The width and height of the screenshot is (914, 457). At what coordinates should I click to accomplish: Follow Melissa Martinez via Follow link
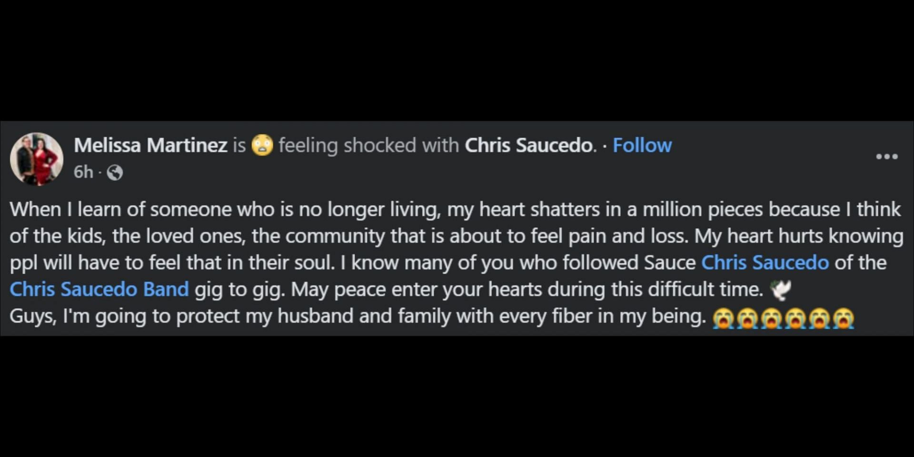(642, 145)
